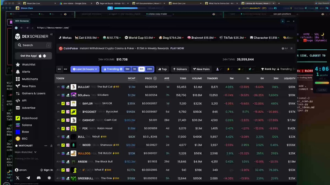Click the browser forward arrow

pos(27,28)
